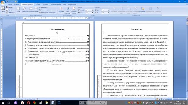Open the Hyphenation (Расстановка переносов) dropdown
This screenshot has height=105, width=188.
(48, 12)
